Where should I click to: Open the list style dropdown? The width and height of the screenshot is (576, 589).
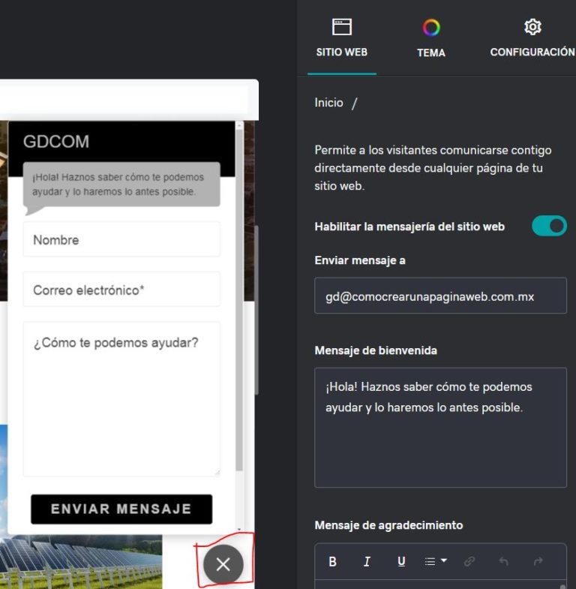point(436,561)
